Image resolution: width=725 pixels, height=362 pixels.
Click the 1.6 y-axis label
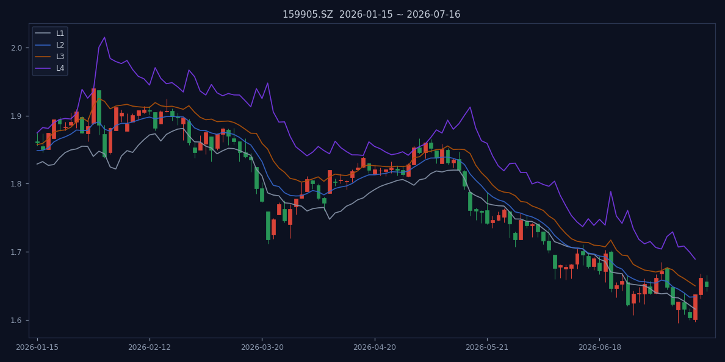point(16,320)
